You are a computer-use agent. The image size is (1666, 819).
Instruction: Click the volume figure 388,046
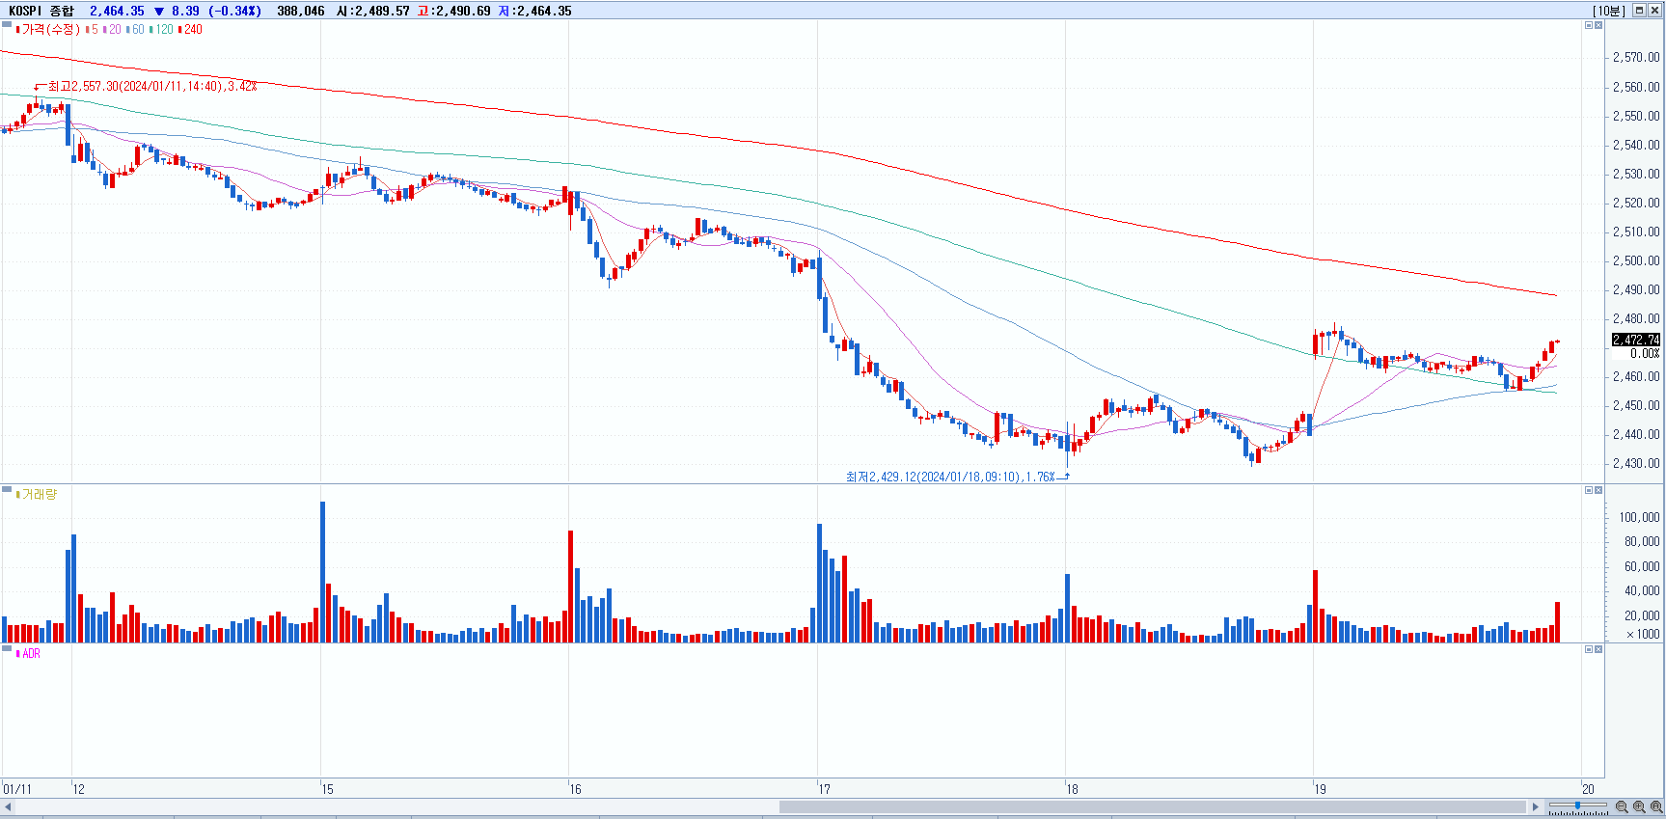coord(301,11)
